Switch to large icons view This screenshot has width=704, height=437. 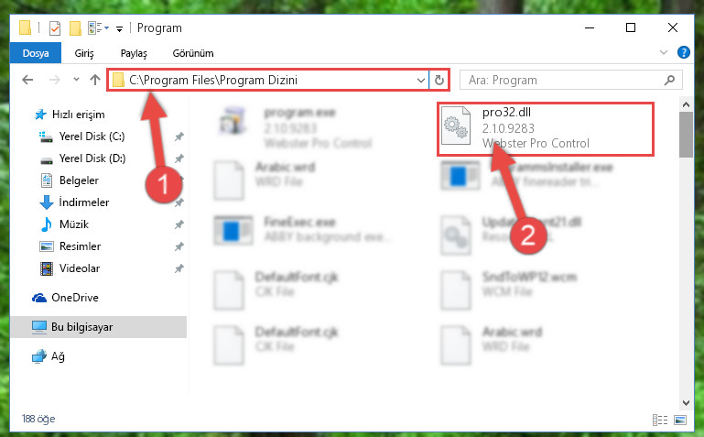[x=680, y=420]
